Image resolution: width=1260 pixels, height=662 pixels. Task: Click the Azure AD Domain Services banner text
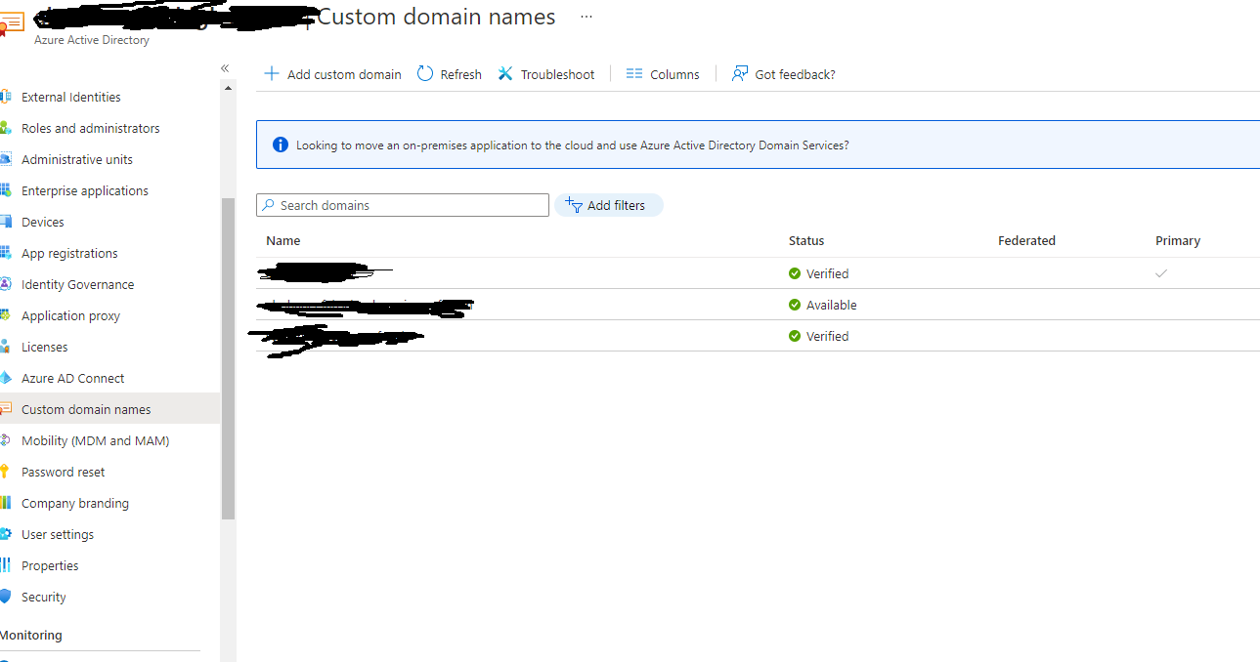[x=573, y=145]
